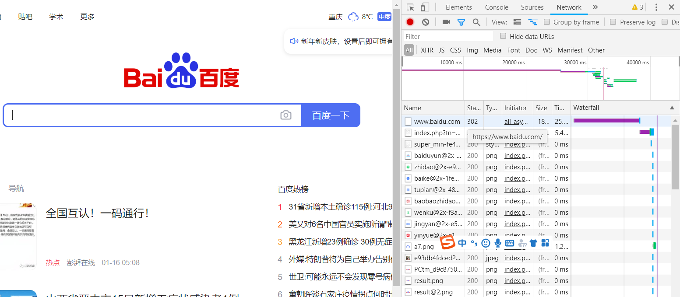Focus the network Filter text field

click(448, 36)
